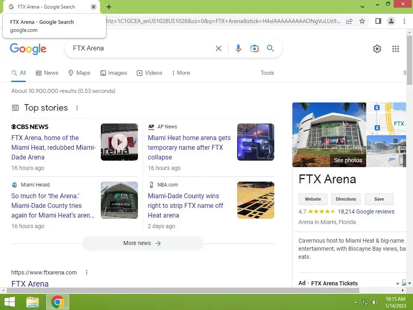Screen dimensions: 413x310
Task: Click the AP News FTX thumbnail
Action: (255, 142)
